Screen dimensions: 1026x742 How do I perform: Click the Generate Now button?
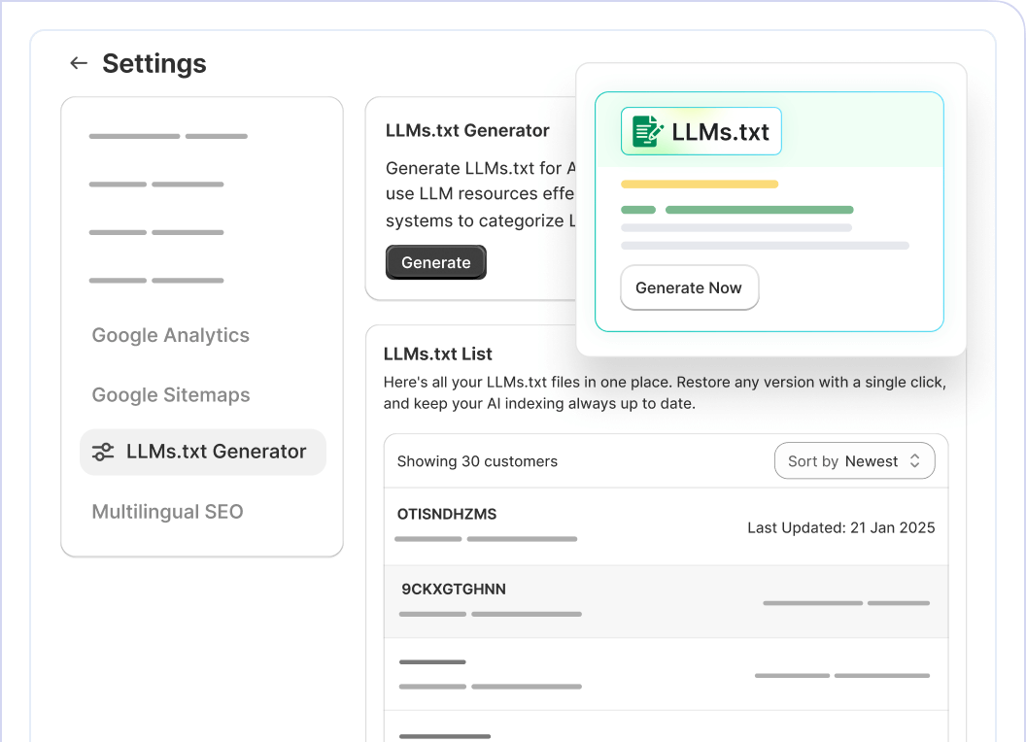(x=689, y=287)
